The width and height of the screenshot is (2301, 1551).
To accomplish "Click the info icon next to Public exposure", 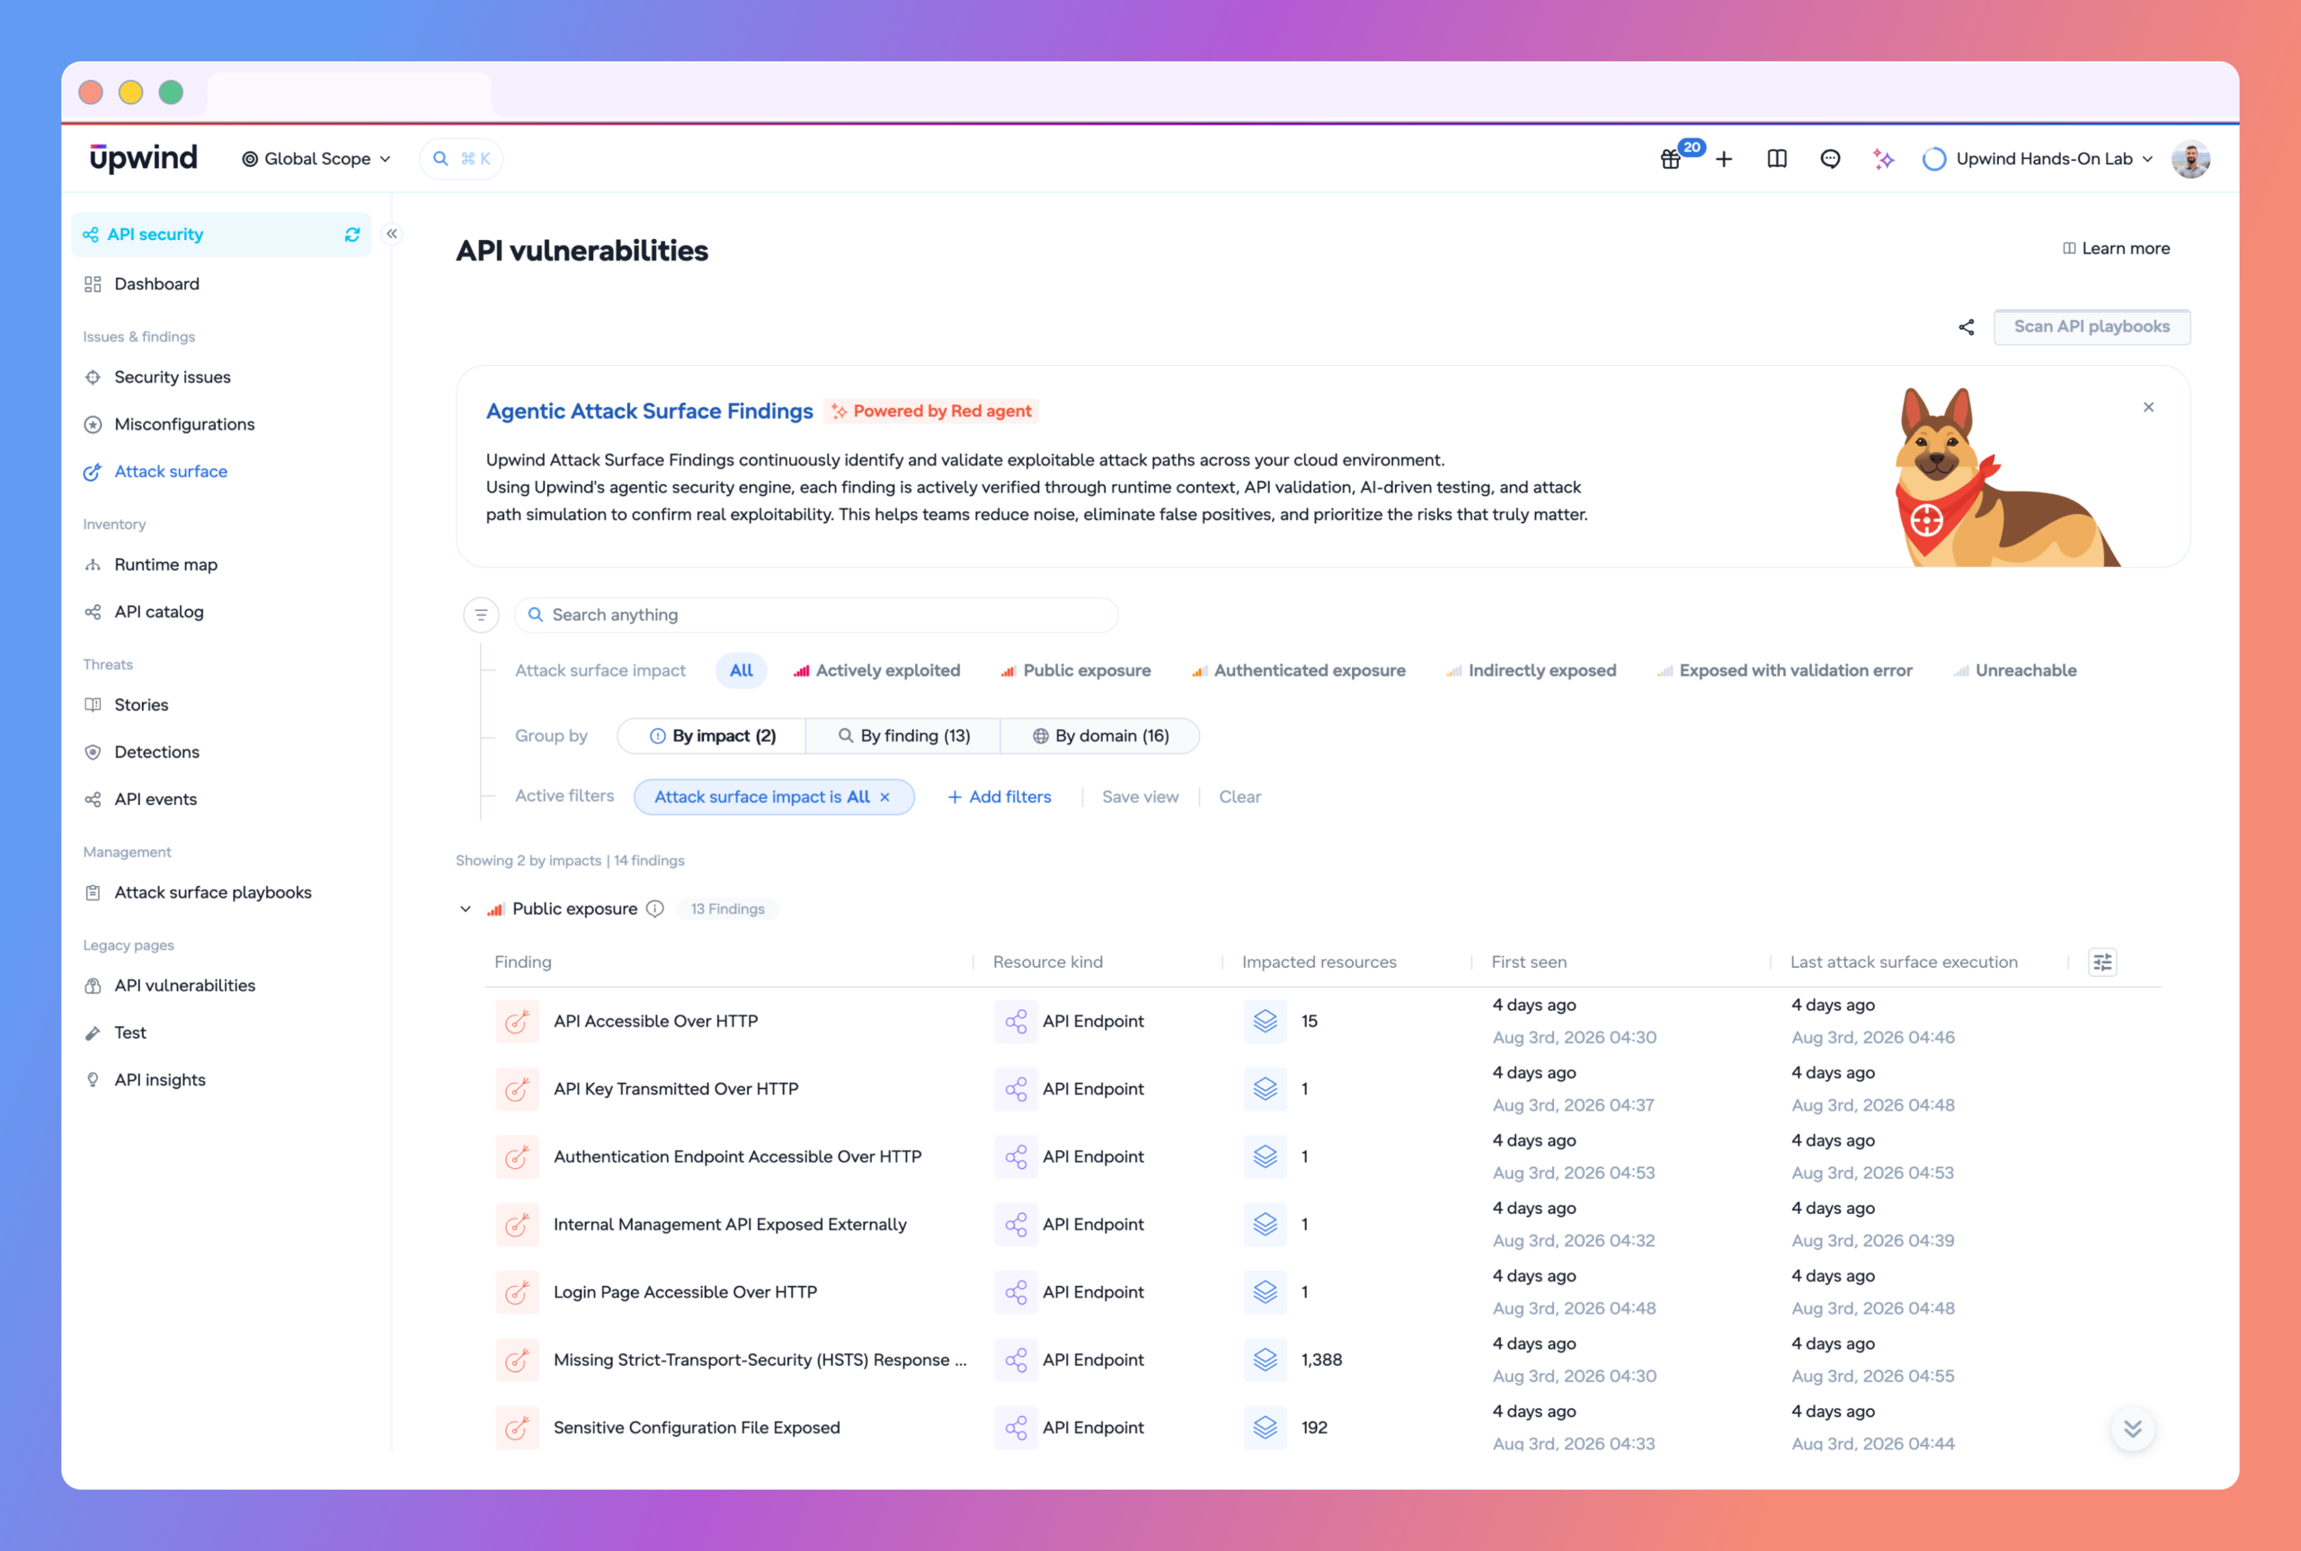I will [x=655, y=909].
